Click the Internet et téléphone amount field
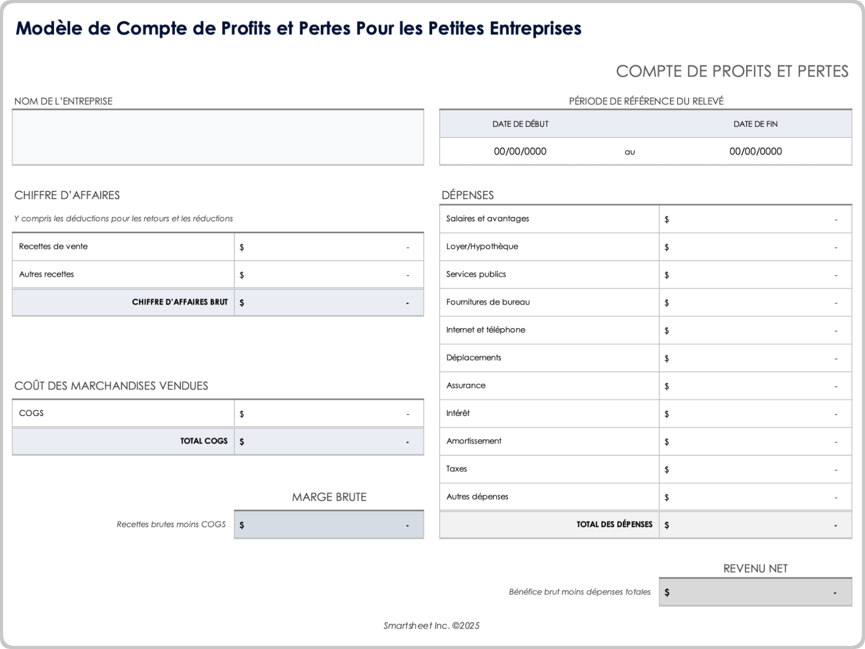 pos(756,330)
